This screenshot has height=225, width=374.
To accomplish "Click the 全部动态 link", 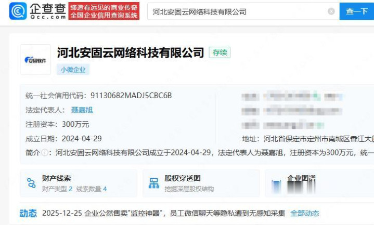I will click(305, 213).
